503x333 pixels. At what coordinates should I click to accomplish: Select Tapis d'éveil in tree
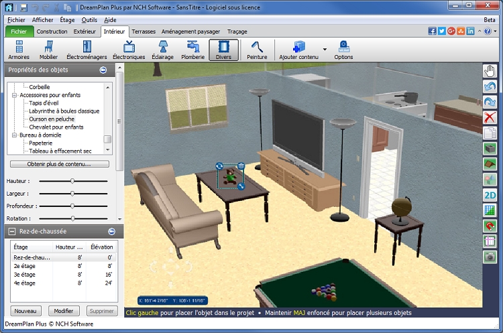pos(44,103)
